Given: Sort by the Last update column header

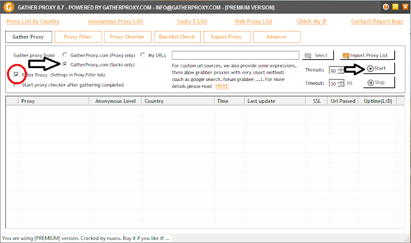Looking at the screenshot, I should pyautogui.click(x=275, y=101).
